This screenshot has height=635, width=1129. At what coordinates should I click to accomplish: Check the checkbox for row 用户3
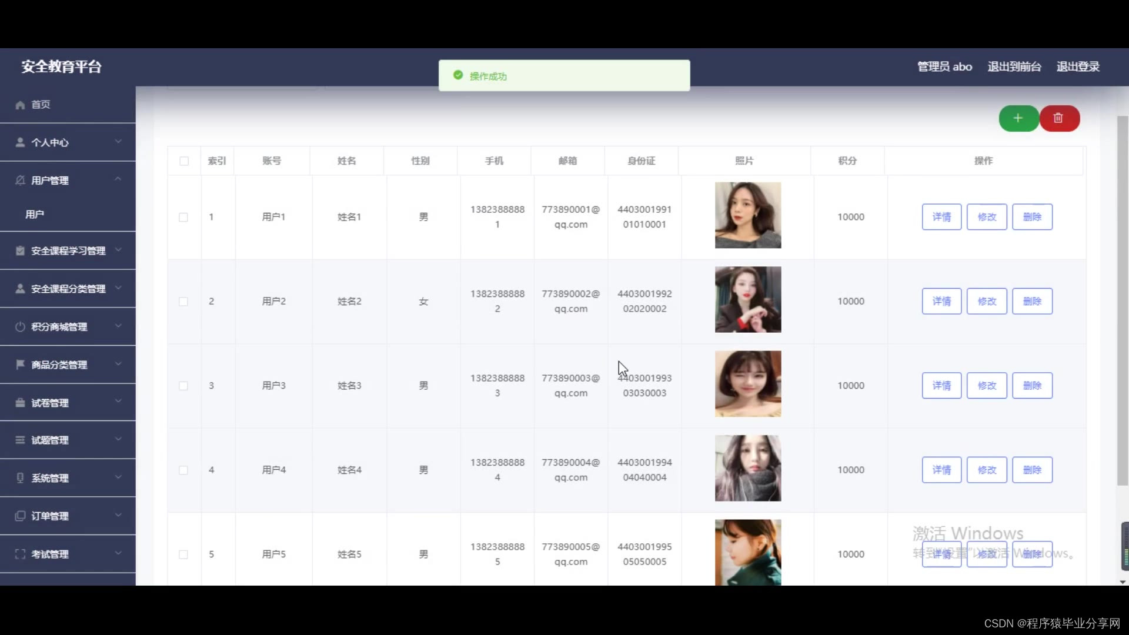[183, 386]
